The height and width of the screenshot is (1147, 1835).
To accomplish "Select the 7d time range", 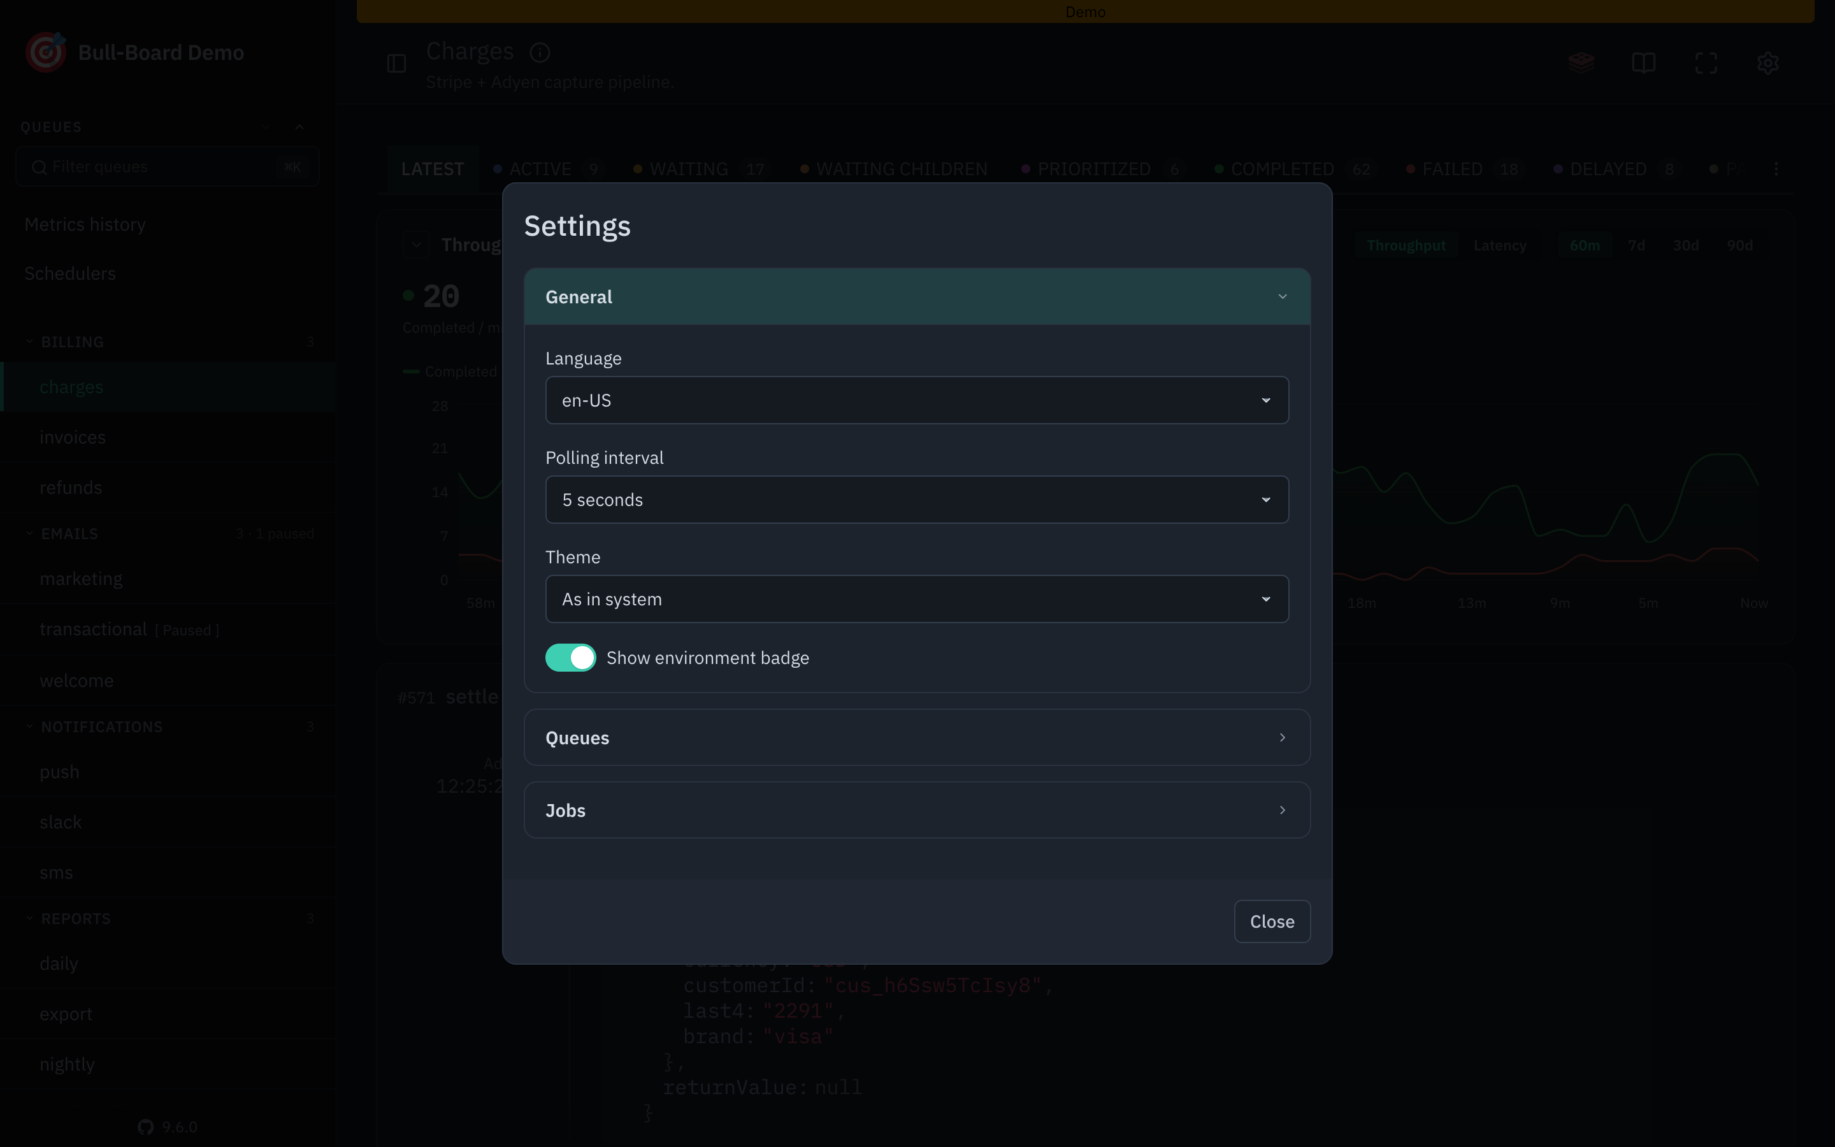I will coord(1636,246).
